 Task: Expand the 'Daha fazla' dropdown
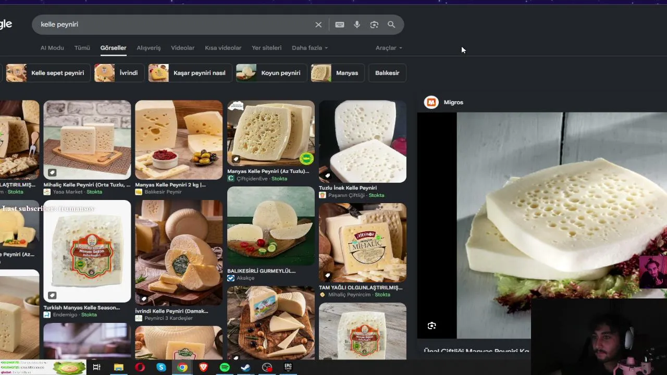310,48
